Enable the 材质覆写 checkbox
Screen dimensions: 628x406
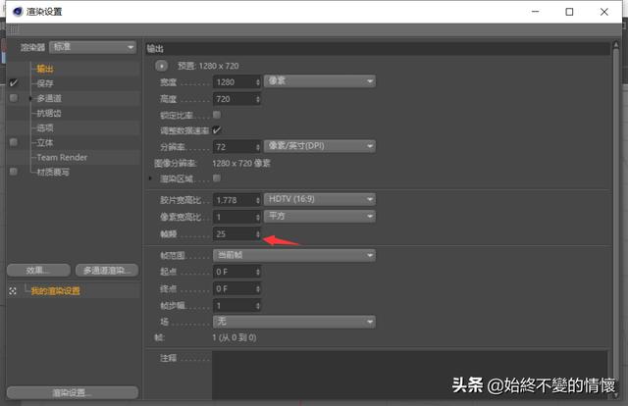pyautogui.click(x=14, y=172)
